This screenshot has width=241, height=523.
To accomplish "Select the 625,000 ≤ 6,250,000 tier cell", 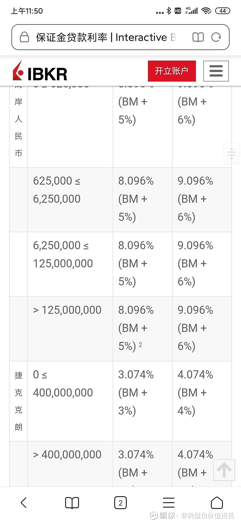I will 70,199.
